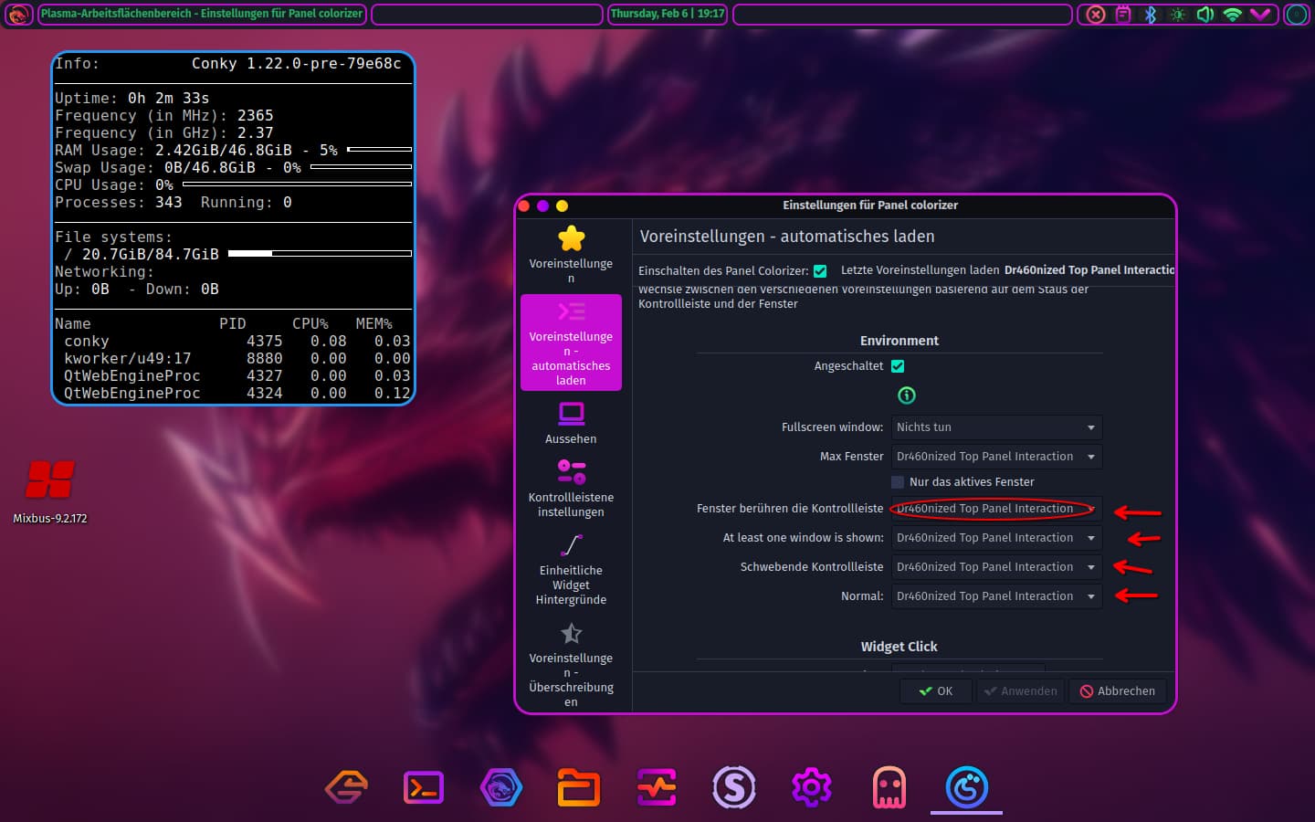1315x822 pixels.
Task: Open At least one window is shown dropdown
Action: (x=996, y=538)
